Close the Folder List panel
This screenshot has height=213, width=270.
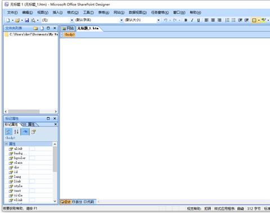click(x=55, y=28)
